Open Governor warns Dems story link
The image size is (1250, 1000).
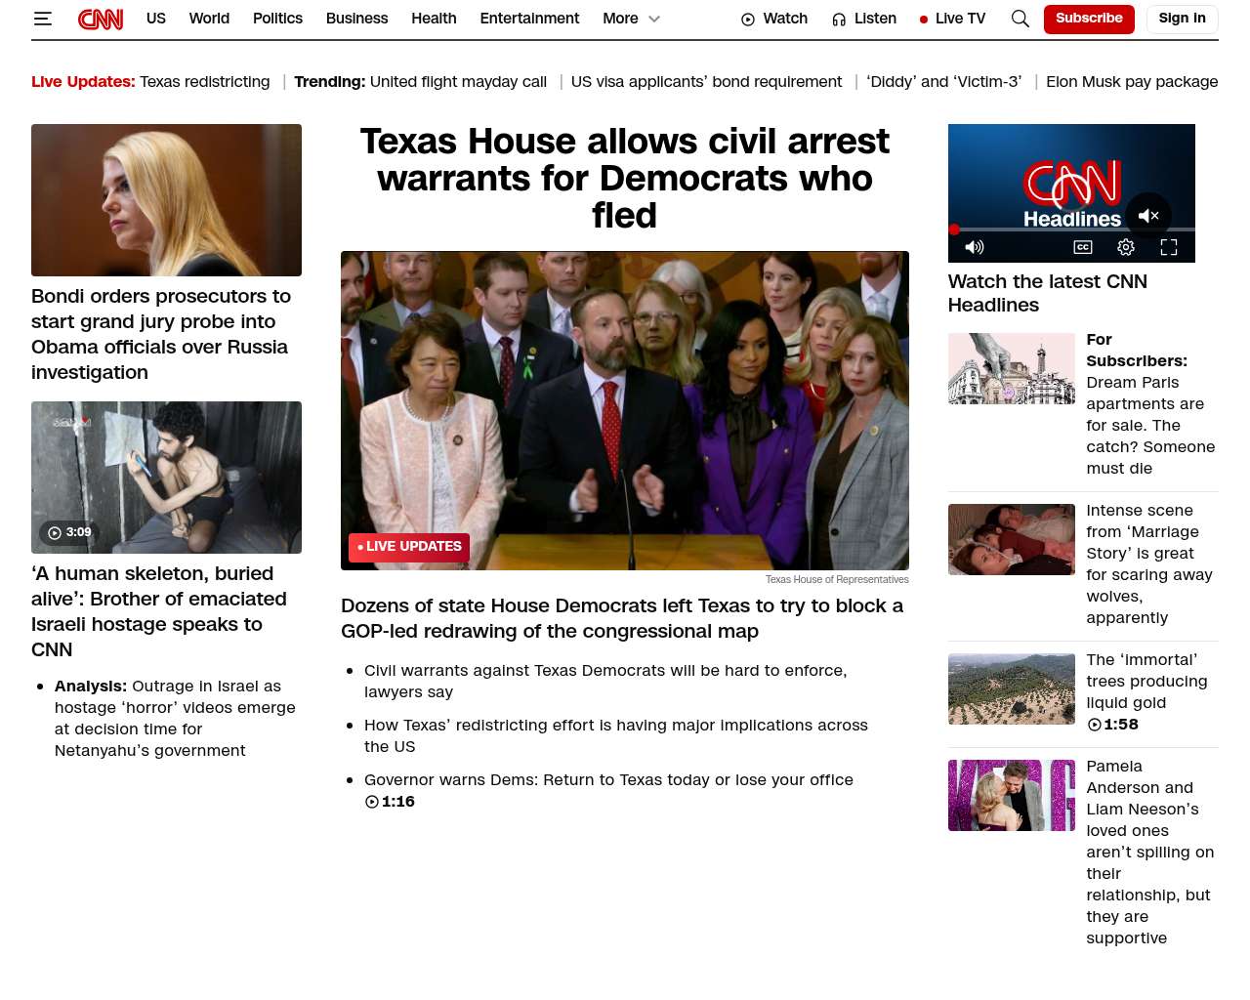(608, 780)
